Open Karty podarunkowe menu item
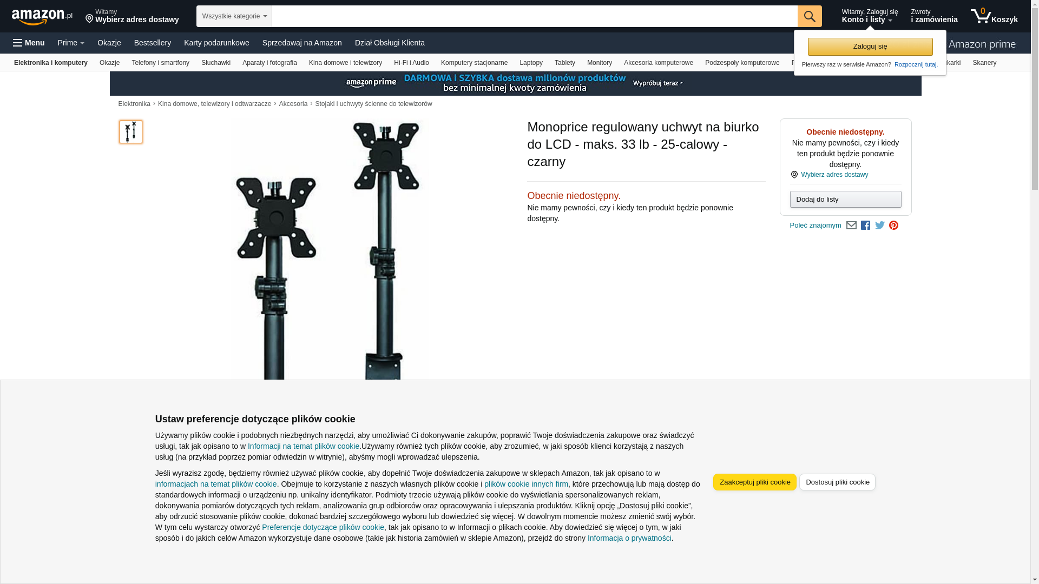Viewport: 1039px width, 584px height. [216, 43]
